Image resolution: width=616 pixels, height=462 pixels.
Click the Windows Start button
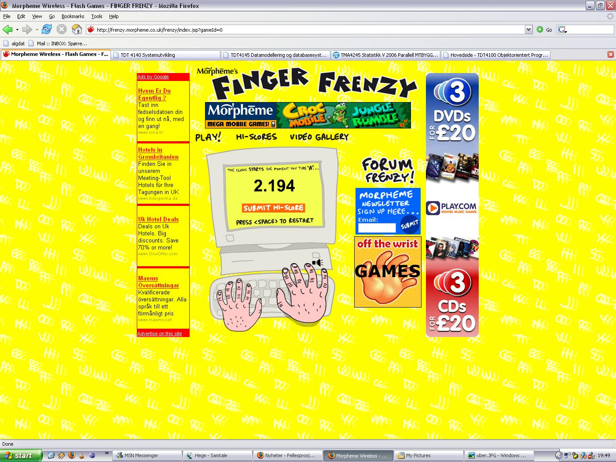[21, 455]
